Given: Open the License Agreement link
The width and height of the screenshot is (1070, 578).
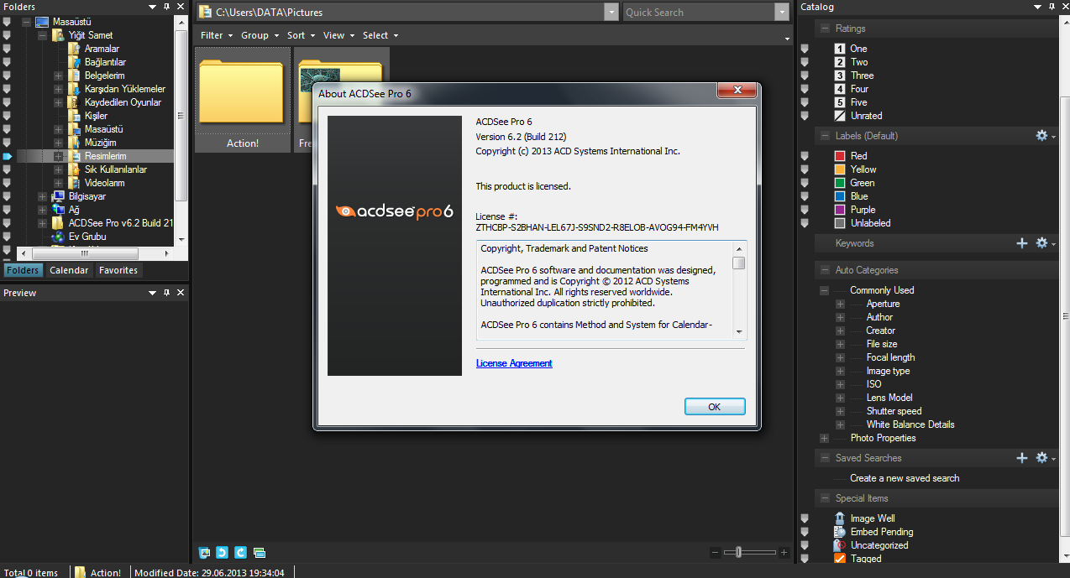Looking at the screenshot, I should coord(514,362).
